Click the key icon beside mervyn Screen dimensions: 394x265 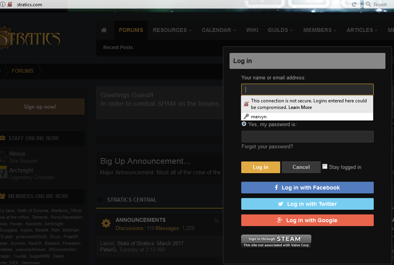246,116
